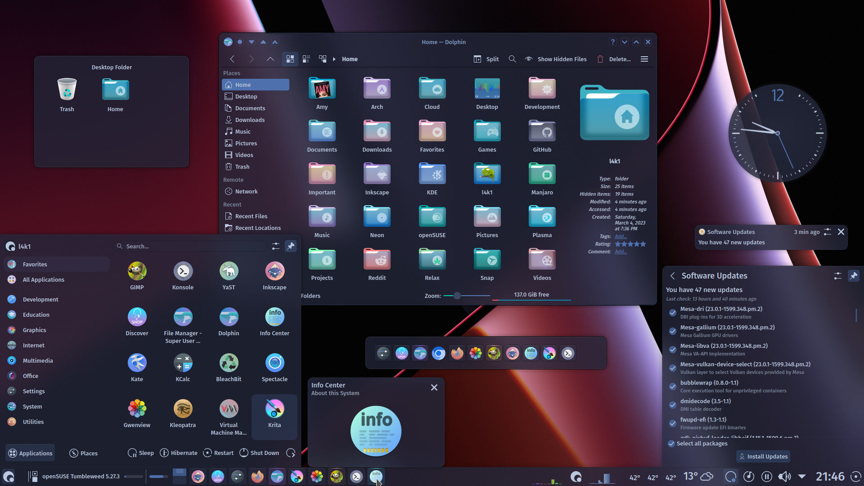Toggle Show Hidden Files in Dolphin
This screenshot has height=486, width=864.
click(556, 59)
